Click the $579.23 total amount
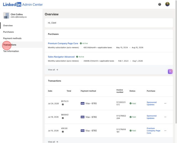 (65, 101)
